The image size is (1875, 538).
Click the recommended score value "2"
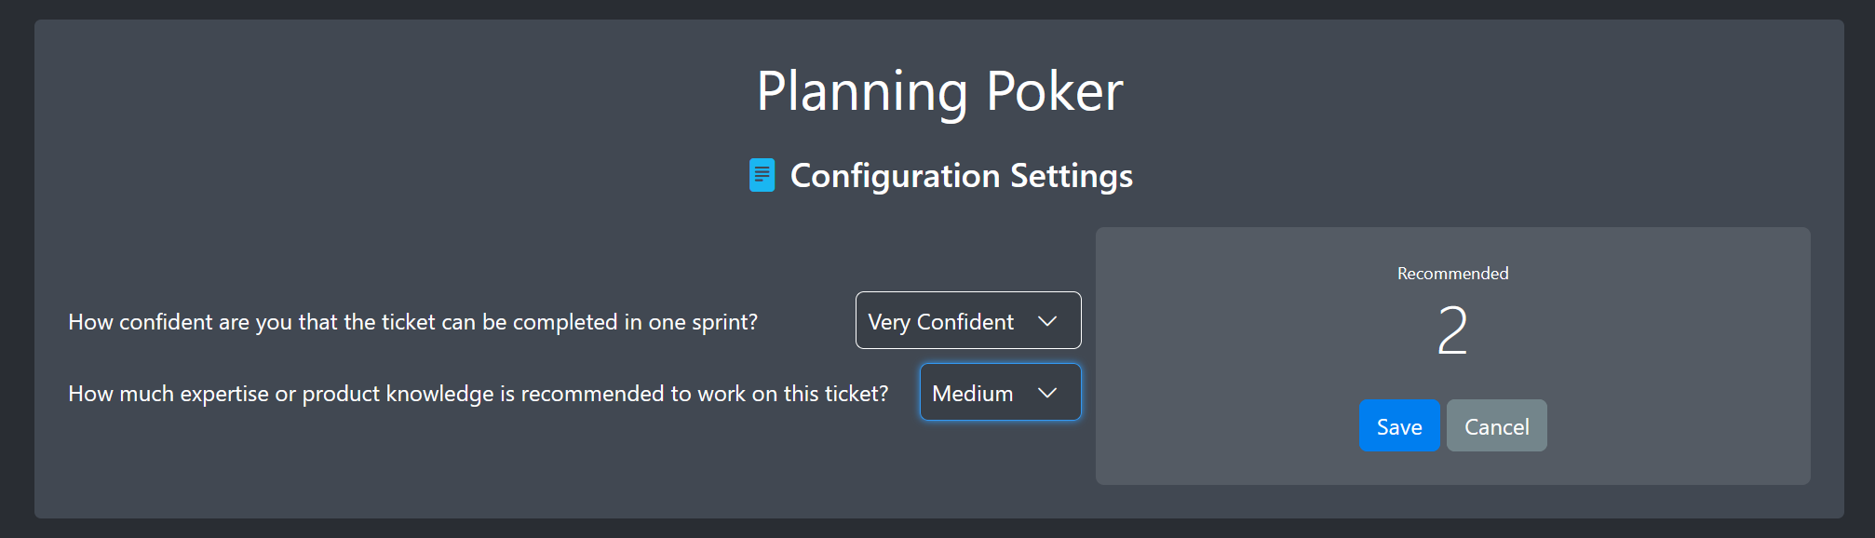click(x=1451, y=329)
